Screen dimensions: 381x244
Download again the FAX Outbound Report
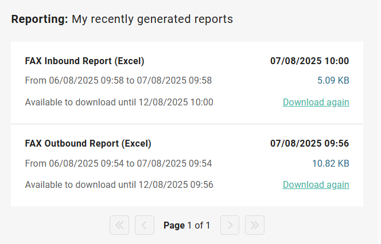click(316, 184)
